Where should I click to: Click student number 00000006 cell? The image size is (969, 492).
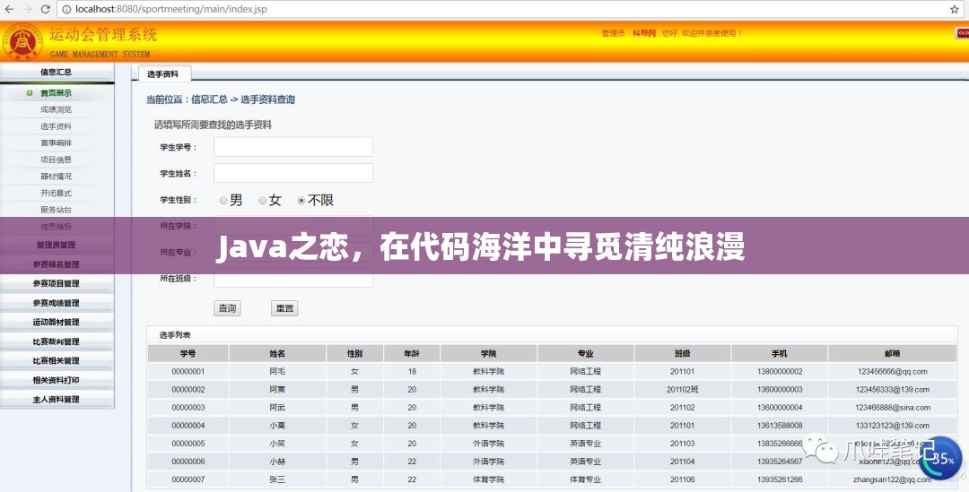click(x=188, y=462)
